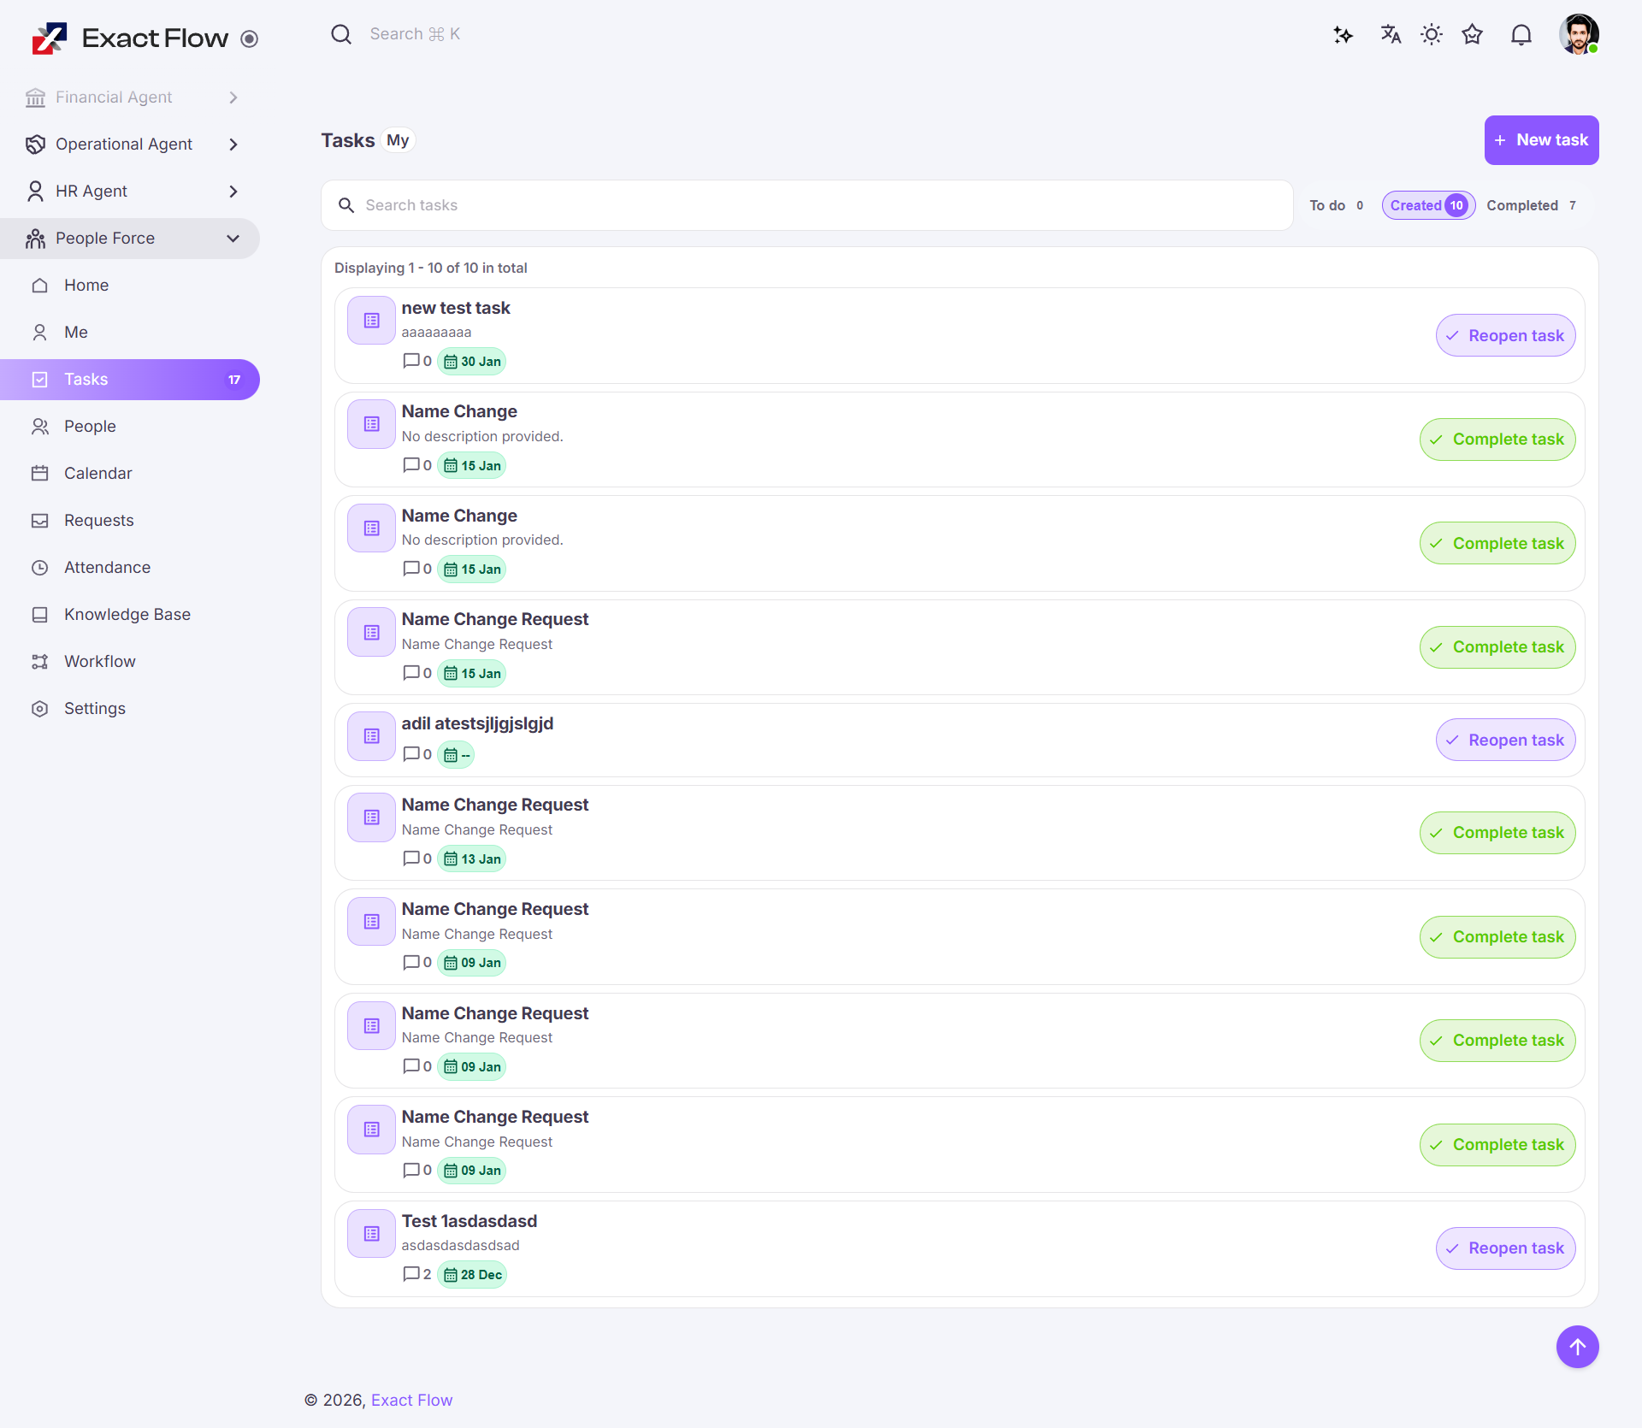Viewport: 1642px width, 1428px height.
Task: Click the scroll-to-top arrow button
Action: click(1577, 1347)
